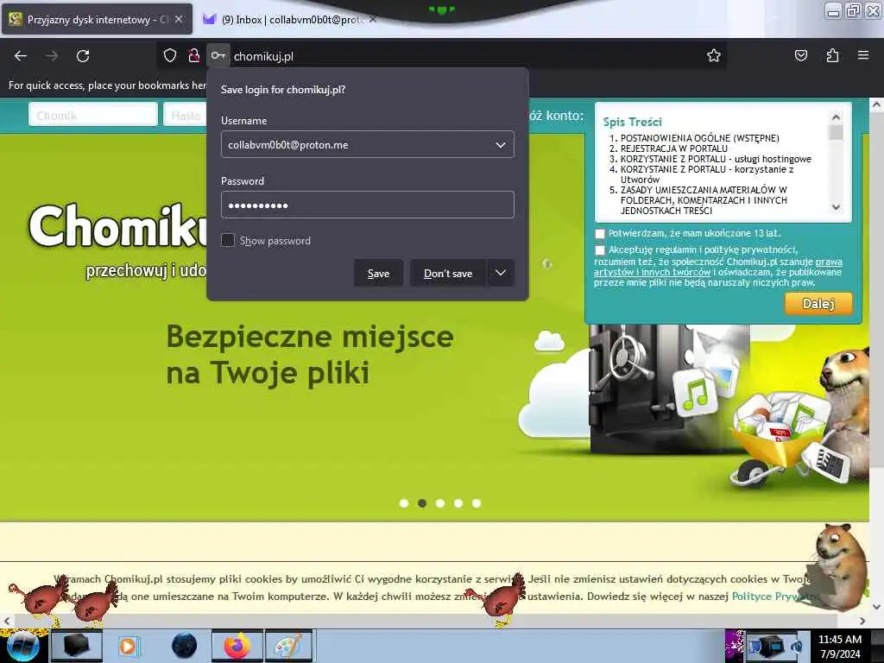Click the purple system tray icon
Viewport: 884px width, 663px height.
[735, 647]
